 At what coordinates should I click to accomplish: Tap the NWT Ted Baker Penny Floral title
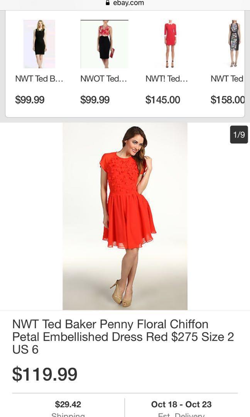123,337
